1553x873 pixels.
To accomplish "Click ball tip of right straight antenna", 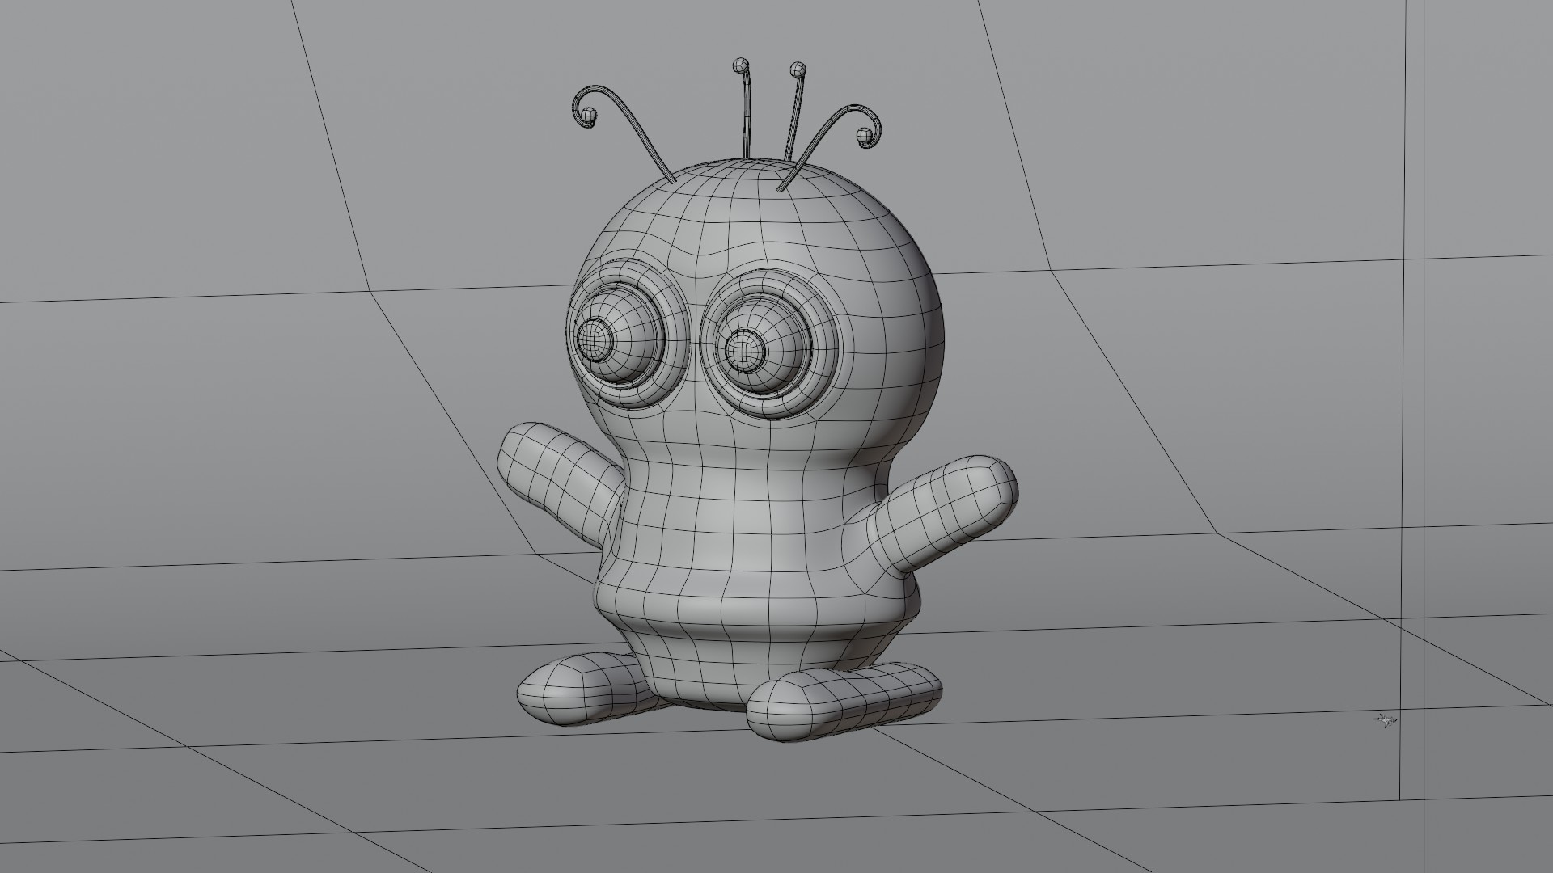I will click(x=798, y=70).
